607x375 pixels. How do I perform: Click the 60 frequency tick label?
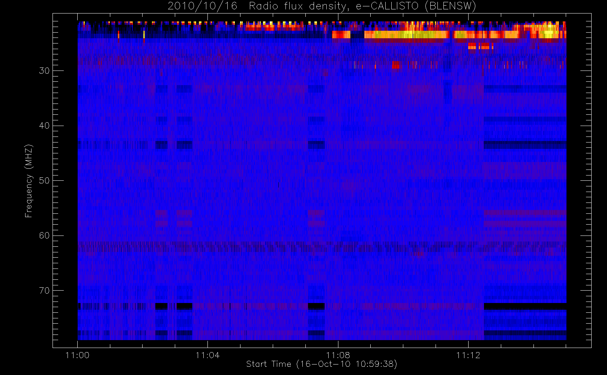44,235
